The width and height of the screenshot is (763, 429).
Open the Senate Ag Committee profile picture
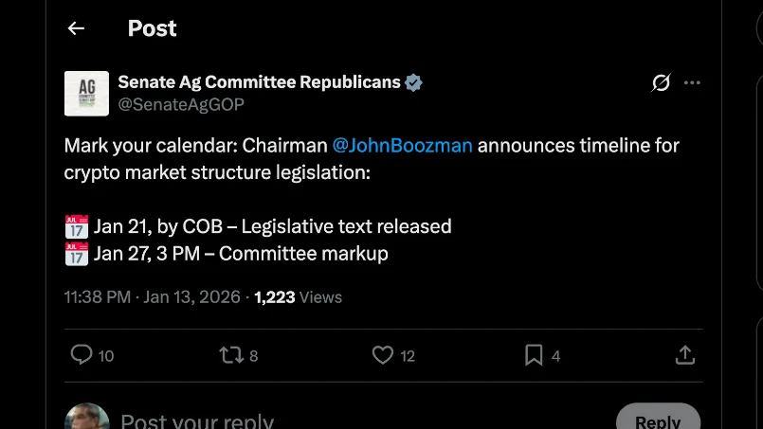pyautogui.click(x=86, y=93)
